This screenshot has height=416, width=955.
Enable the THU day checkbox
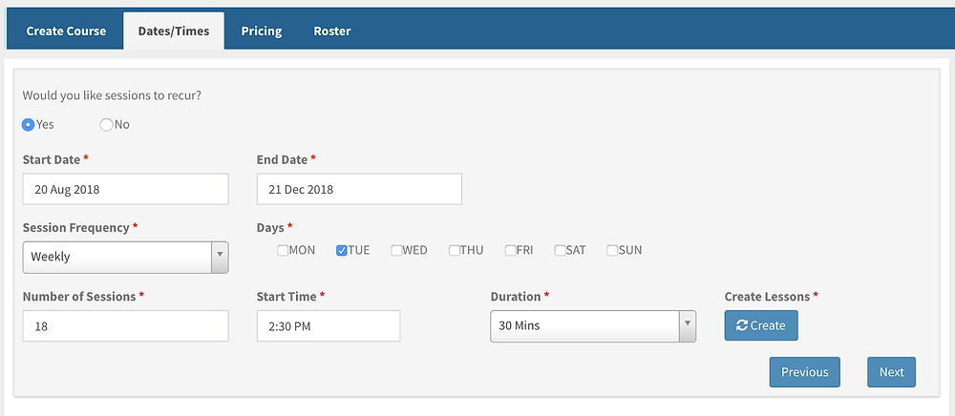(455, 250)
